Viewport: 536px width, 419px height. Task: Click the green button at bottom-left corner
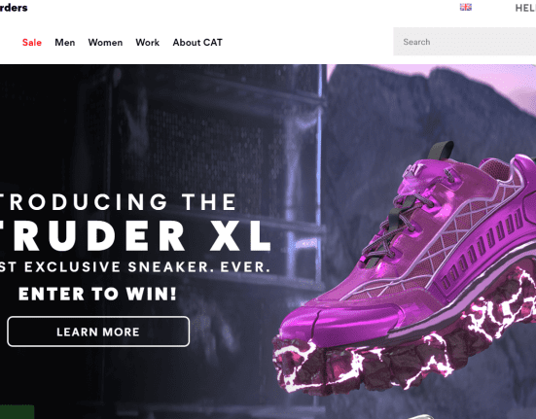18,412
